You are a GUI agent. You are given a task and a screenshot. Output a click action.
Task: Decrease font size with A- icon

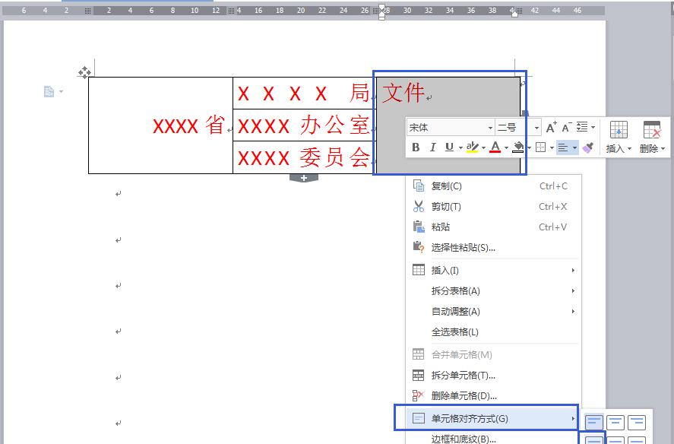click(567, 128)
